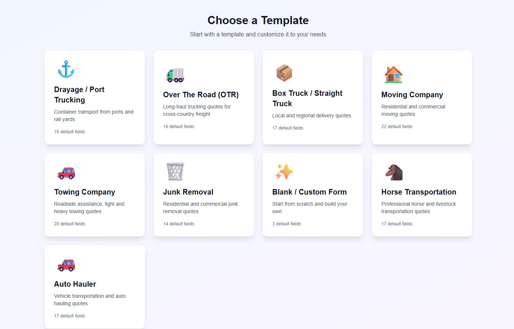Click the house icon on Moving Company card
Image resolution: width=514 pixels, height=329 pixels.
[x=393, y=74]
